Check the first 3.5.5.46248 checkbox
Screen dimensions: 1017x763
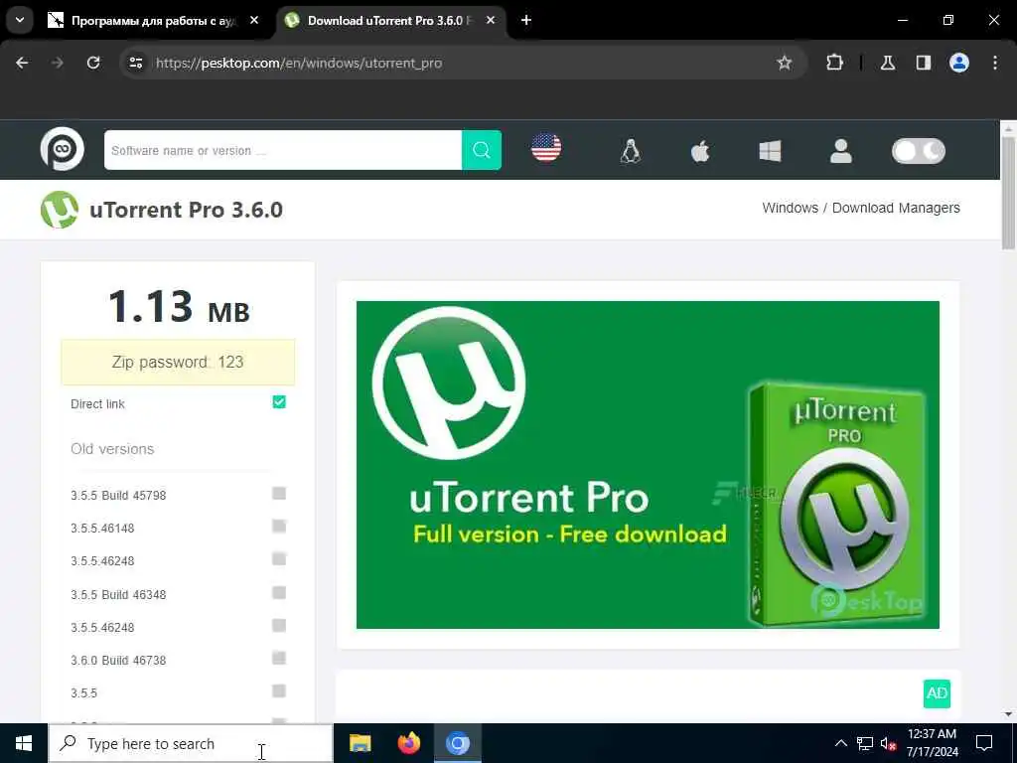click(279, 558)
